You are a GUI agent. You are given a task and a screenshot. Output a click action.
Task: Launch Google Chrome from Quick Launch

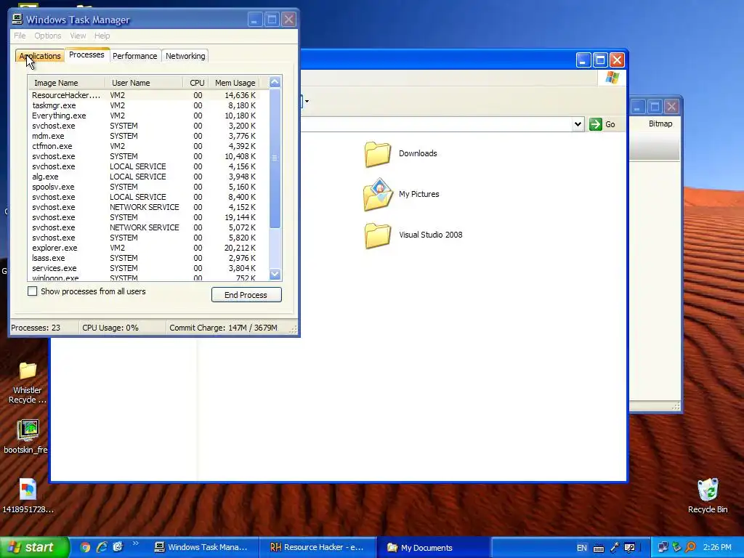pos(85,547)
